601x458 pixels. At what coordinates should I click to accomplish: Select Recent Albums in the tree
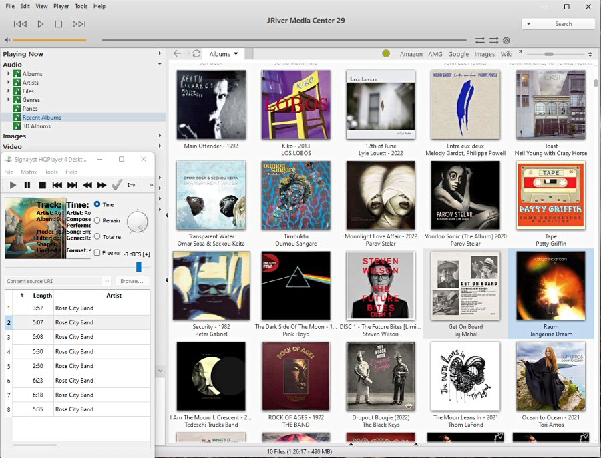pos(42,118)
